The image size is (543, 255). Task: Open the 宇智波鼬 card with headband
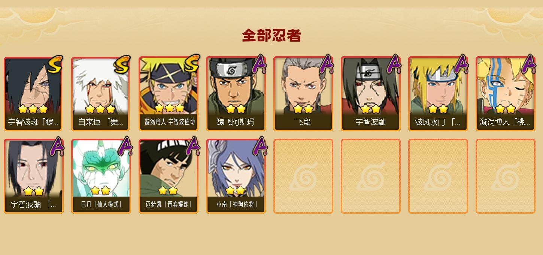point(371,94)
